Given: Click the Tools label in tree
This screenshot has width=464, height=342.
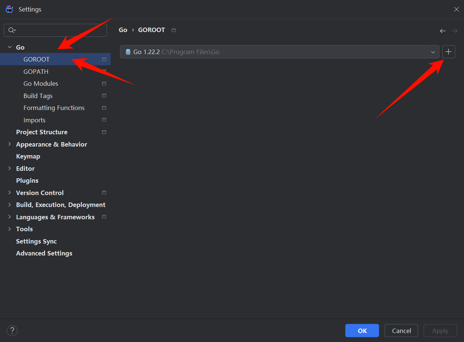Looking at the screenshot, I should point(24,229).
